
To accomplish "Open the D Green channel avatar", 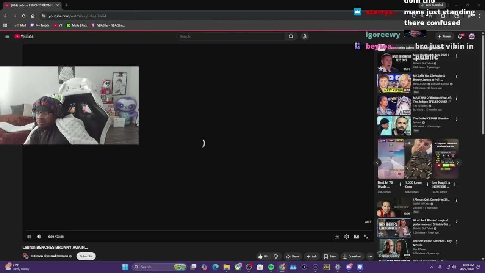I will pos(25,256).
